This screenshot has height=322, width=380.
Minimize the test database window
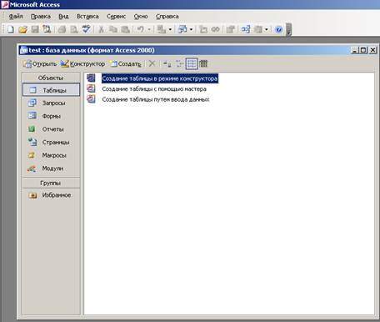pos(354,50)
